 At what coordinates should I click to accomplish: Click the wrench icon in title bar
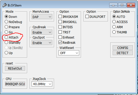[x=5, y=5]
